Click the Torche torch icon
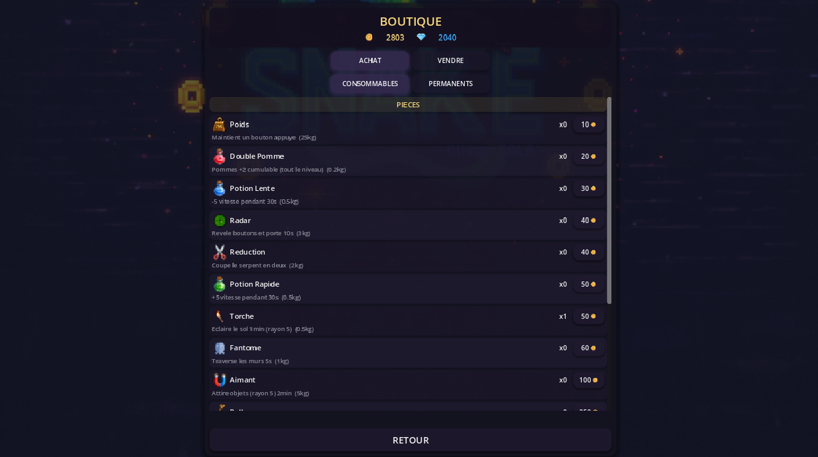This screenshot has width=818, height=457. [219, 316]
